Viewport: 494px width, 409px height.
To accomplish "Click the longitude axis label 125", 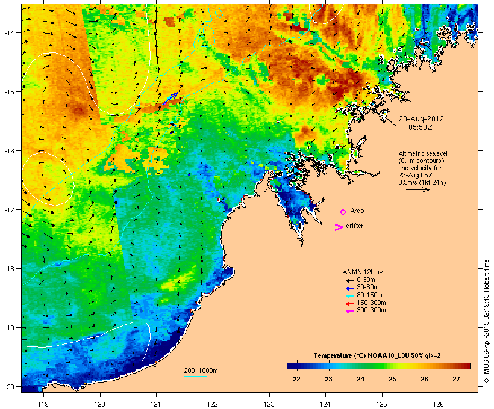I will (x=382, y=404).
